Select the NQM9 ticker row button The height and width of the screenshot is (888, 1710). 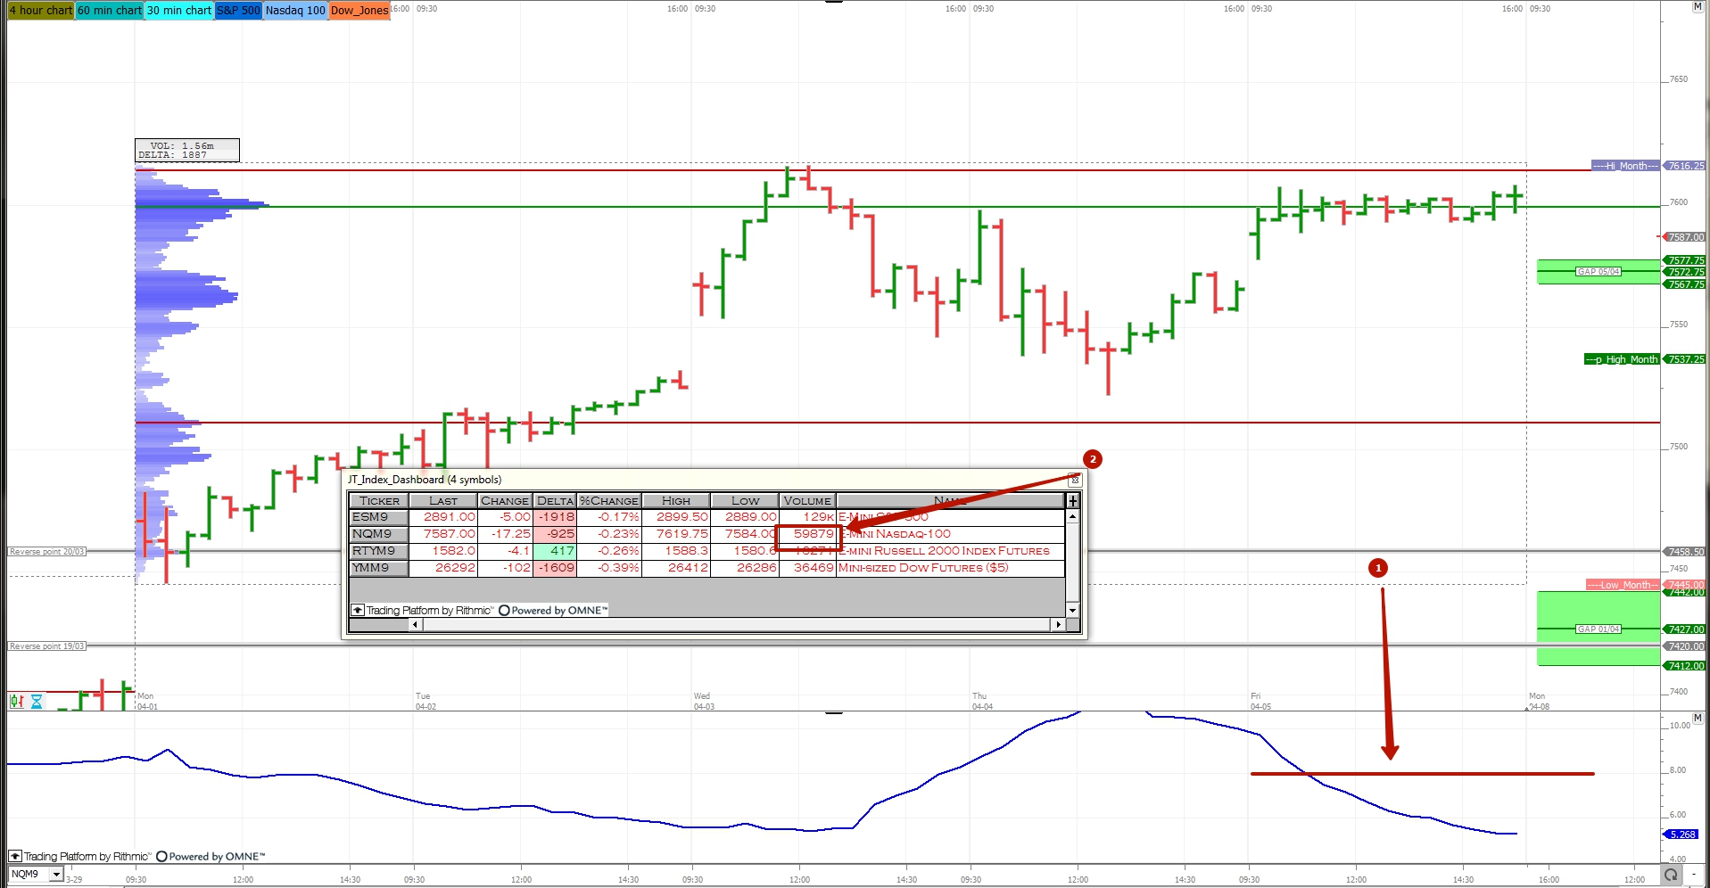[379, 534]
